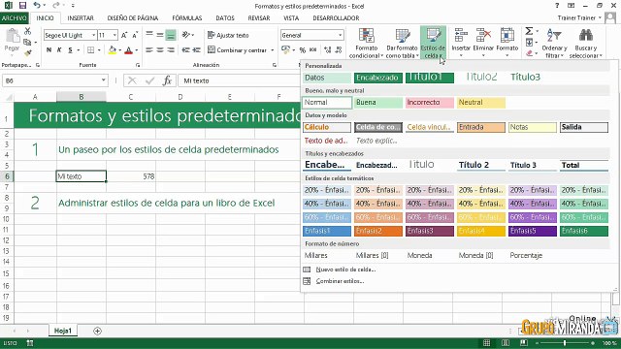The image size is (621, 349).
Task: Apply the Énfasis1 blue style
Action: click(327, 231)
